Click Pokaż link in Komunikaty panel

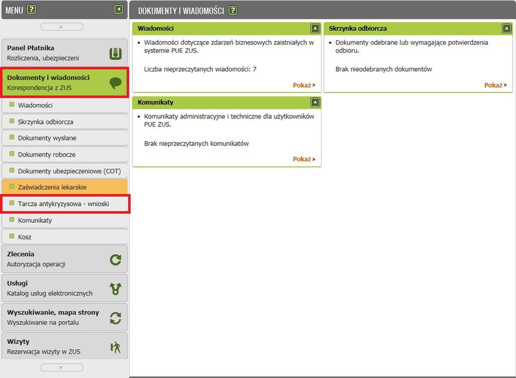(x=304, y=159)
